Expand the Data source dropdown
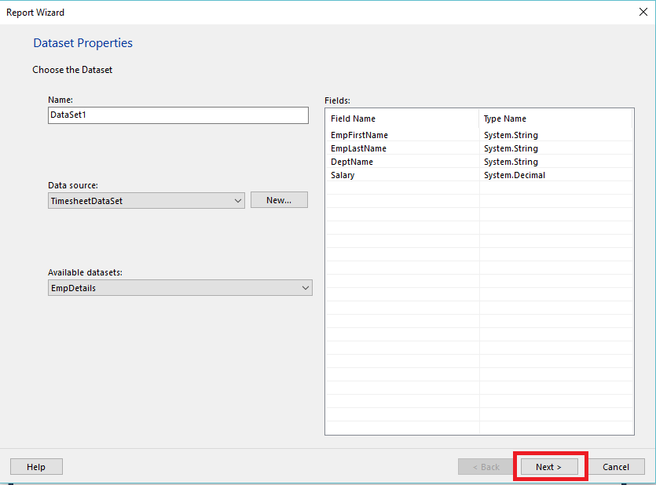 coord(238,200)
